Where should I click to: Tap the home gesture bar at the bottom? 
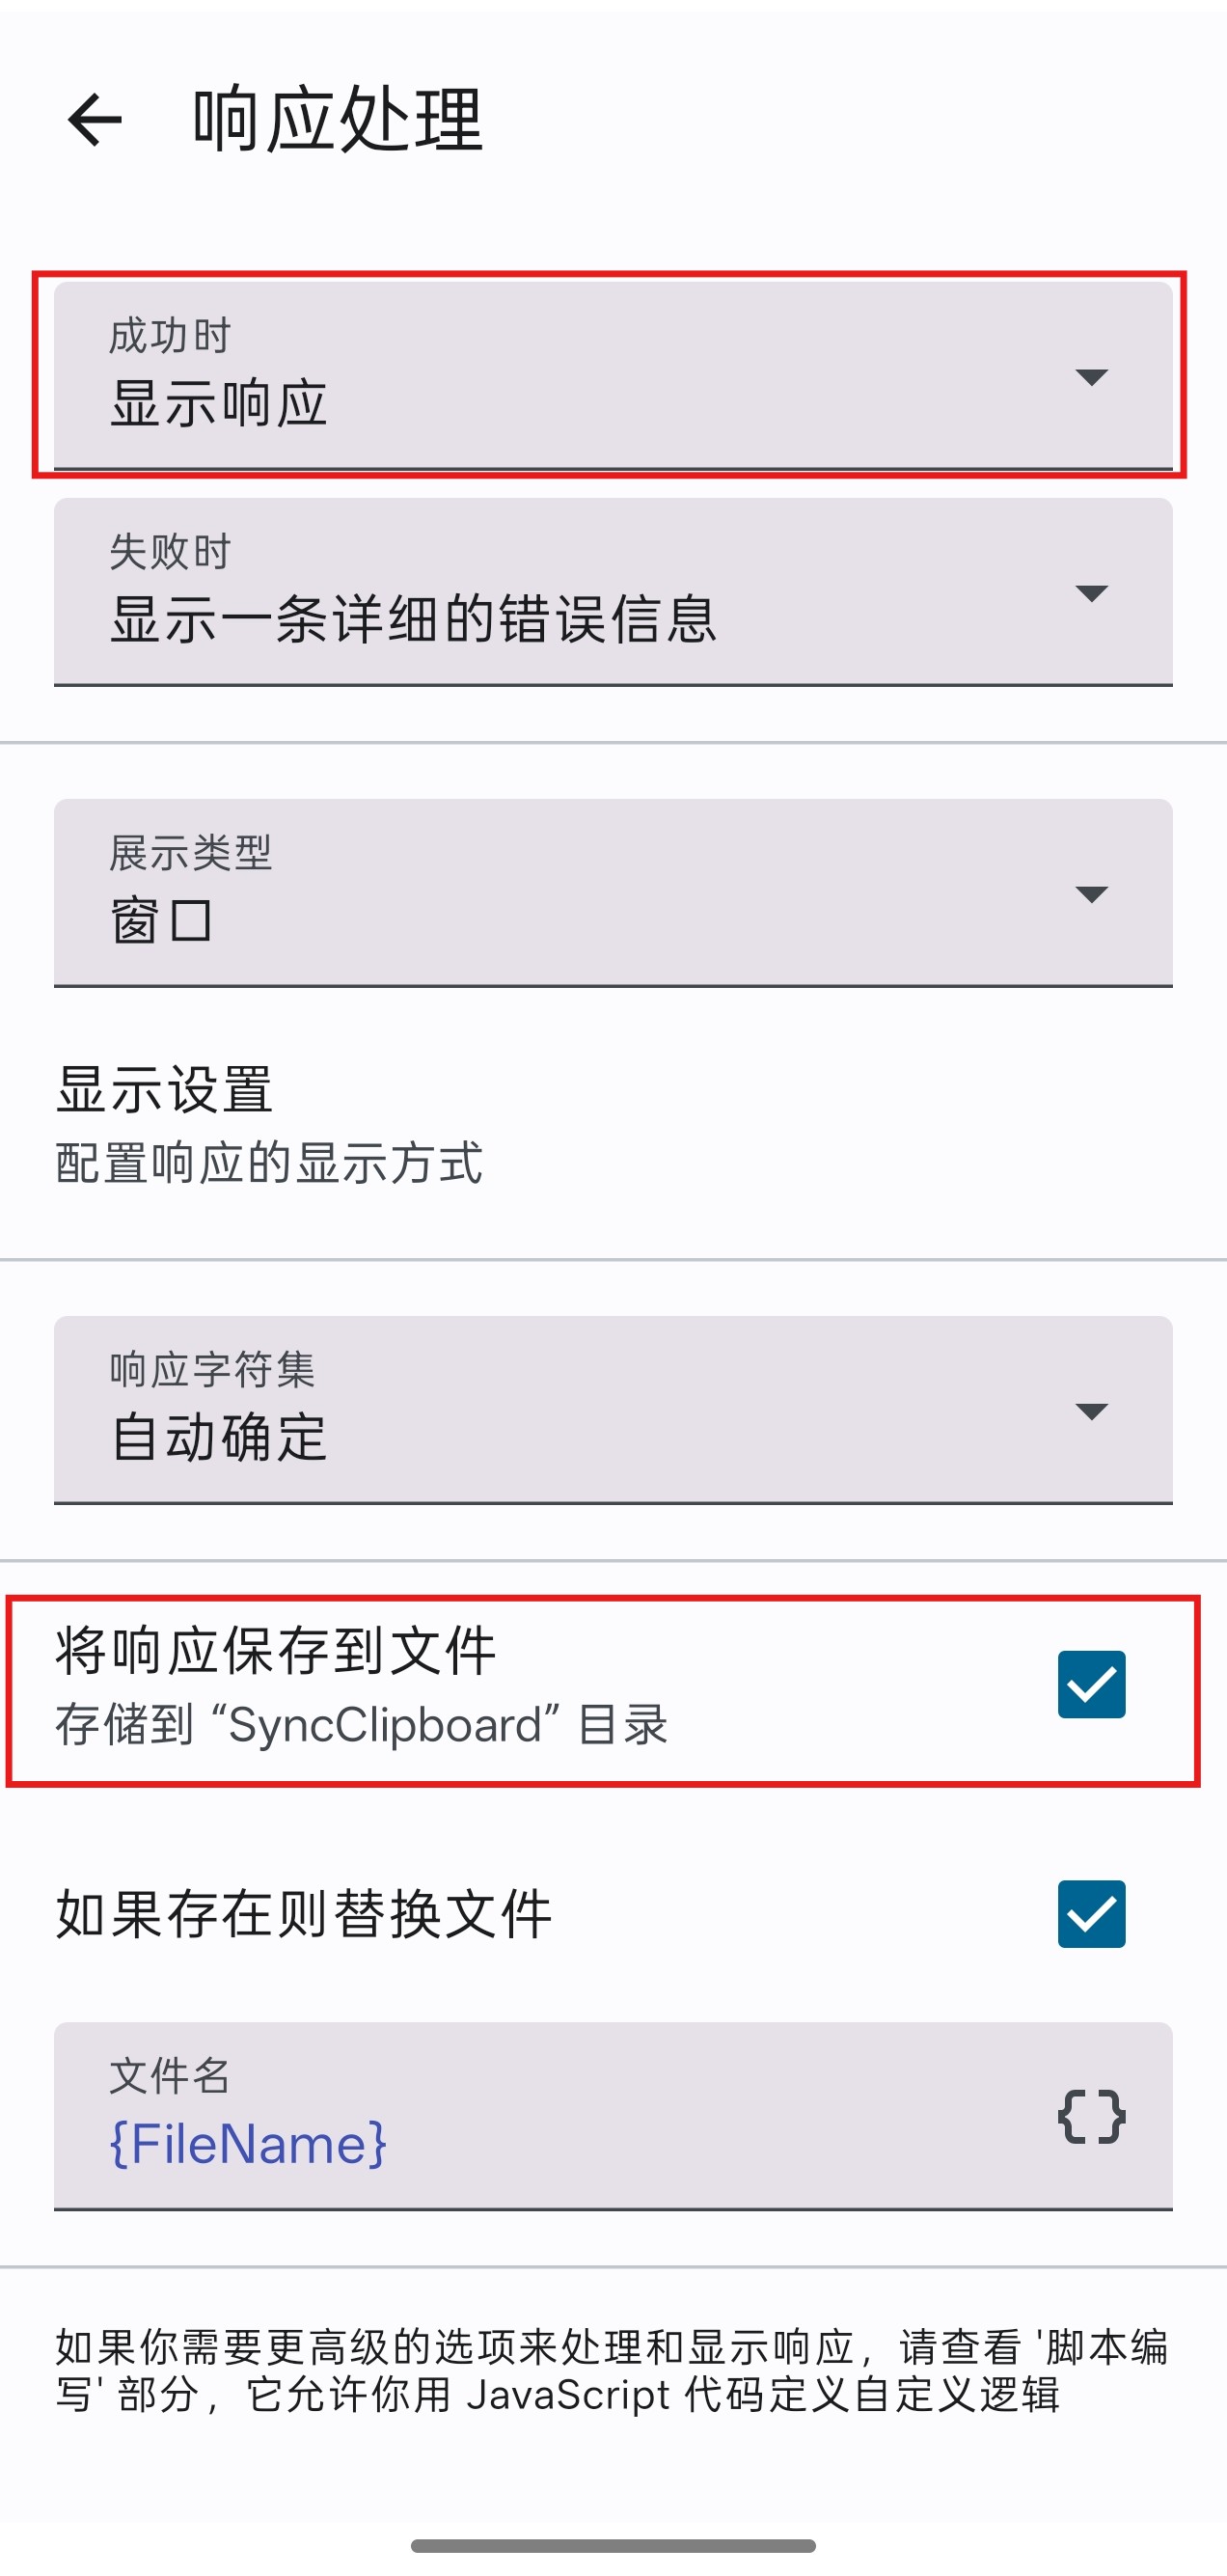(613, 2545)
